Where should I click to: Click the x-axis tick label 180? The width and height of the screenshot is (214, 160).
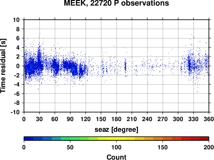click(x=116, y=119)
